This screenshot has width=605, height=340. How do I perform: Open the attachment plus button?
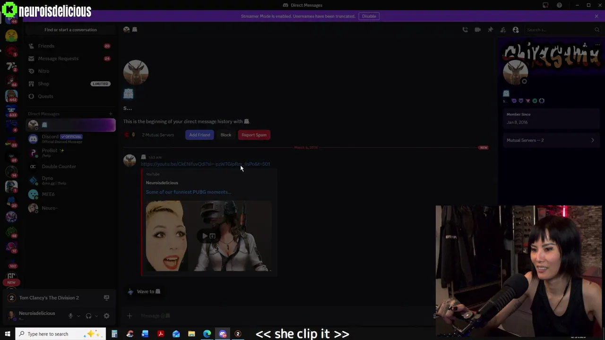point(130,315)
